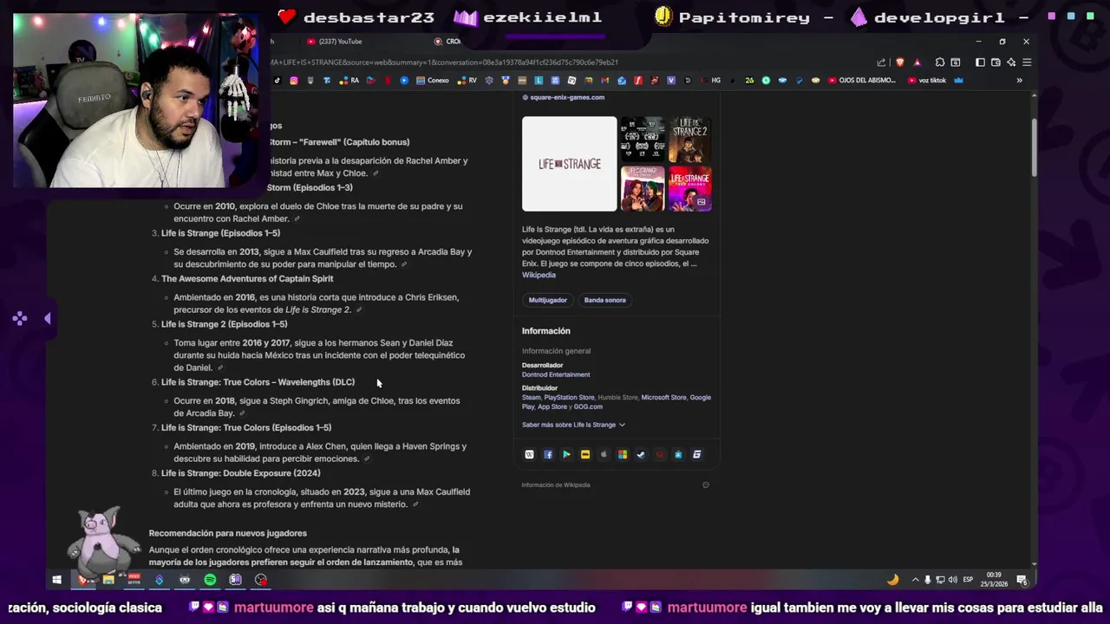Open the Microsoft Store source icon
Screen dimensions: 1110x624
[623, 454]
